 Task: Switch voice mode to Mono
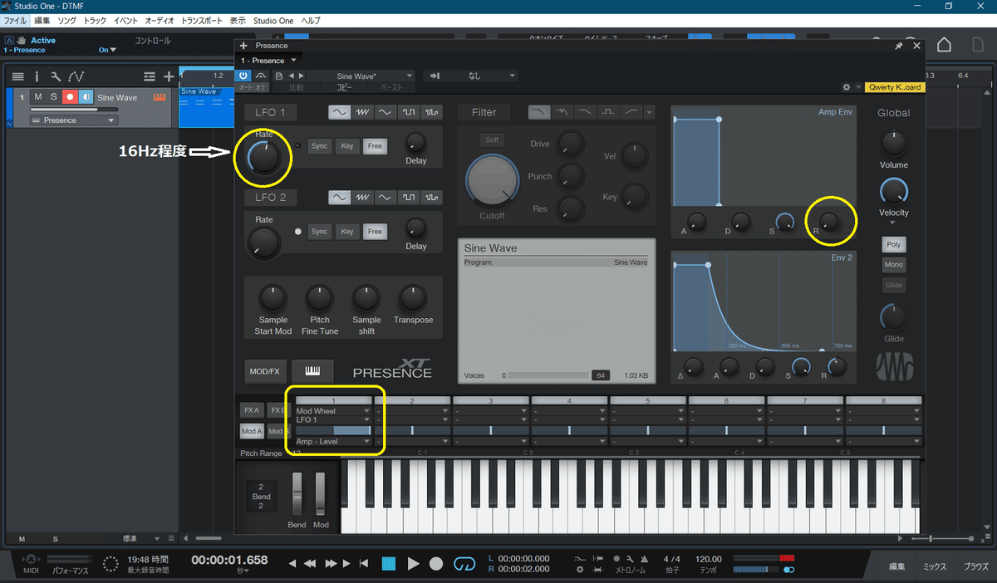tap(894, 265)
